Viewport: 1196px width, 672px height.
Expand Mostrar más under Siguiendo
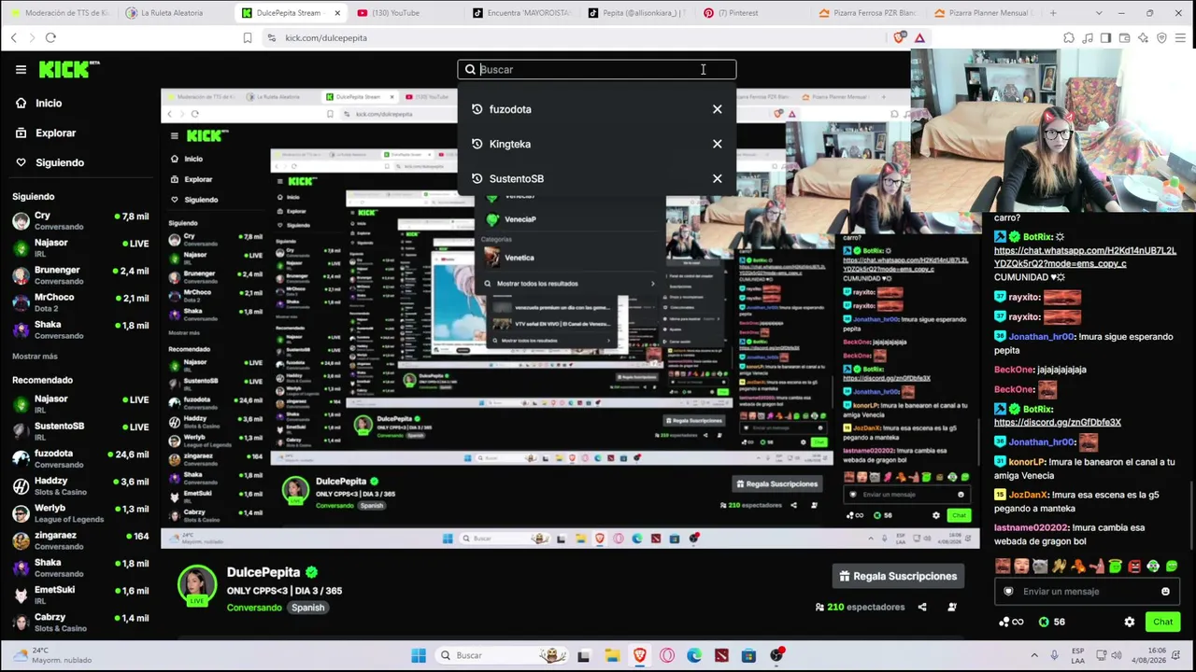tap(35, 356)
